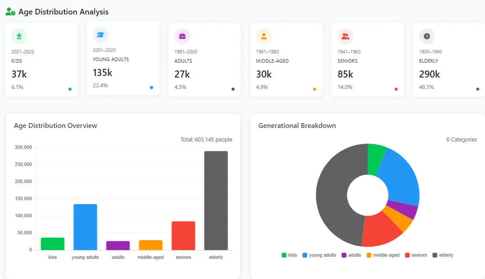485x279 pixels.
Task: Click the purple Adults briefcase icon
Action: [182, 36]
